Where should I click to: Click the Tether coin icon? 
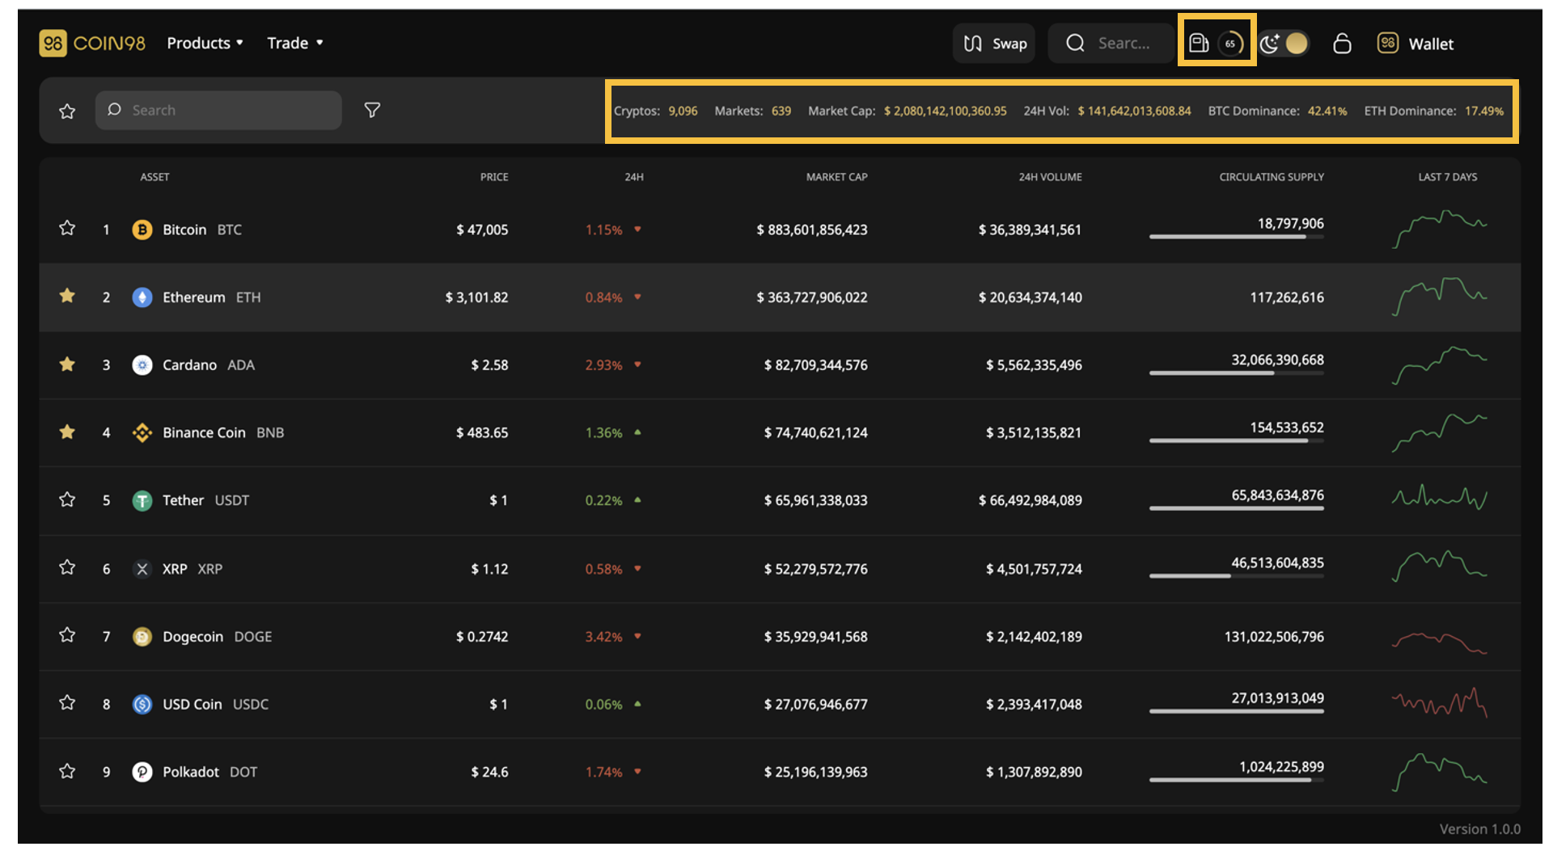coord(142,501)
